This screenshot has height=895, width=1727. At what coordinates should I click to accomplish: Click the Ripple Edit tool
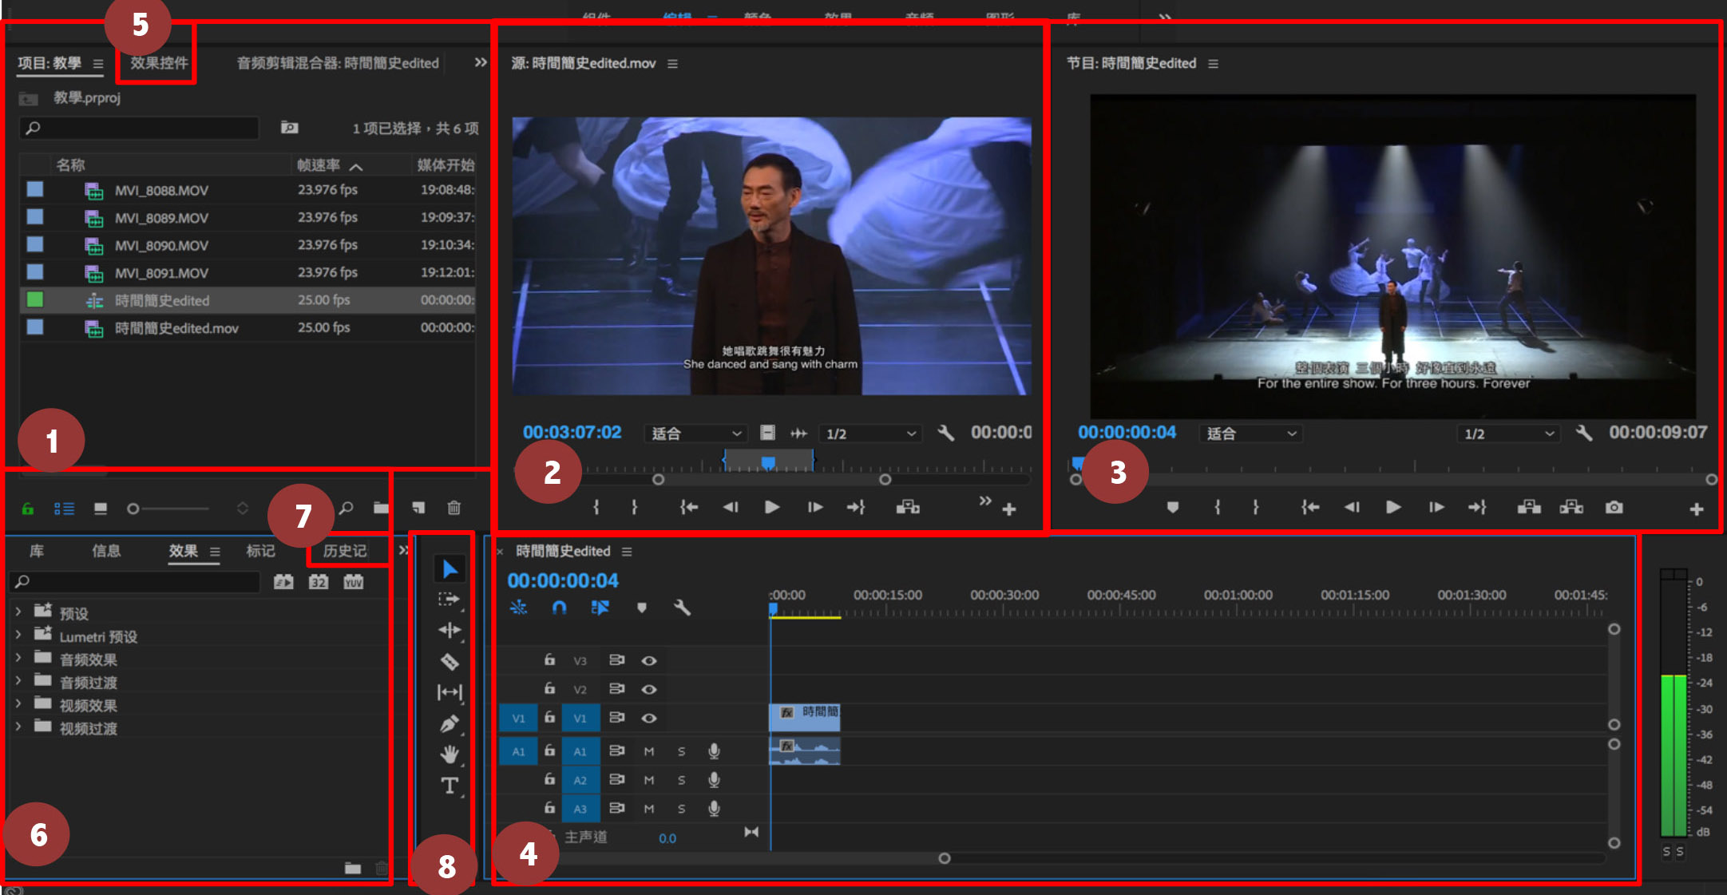click(450, 630)
